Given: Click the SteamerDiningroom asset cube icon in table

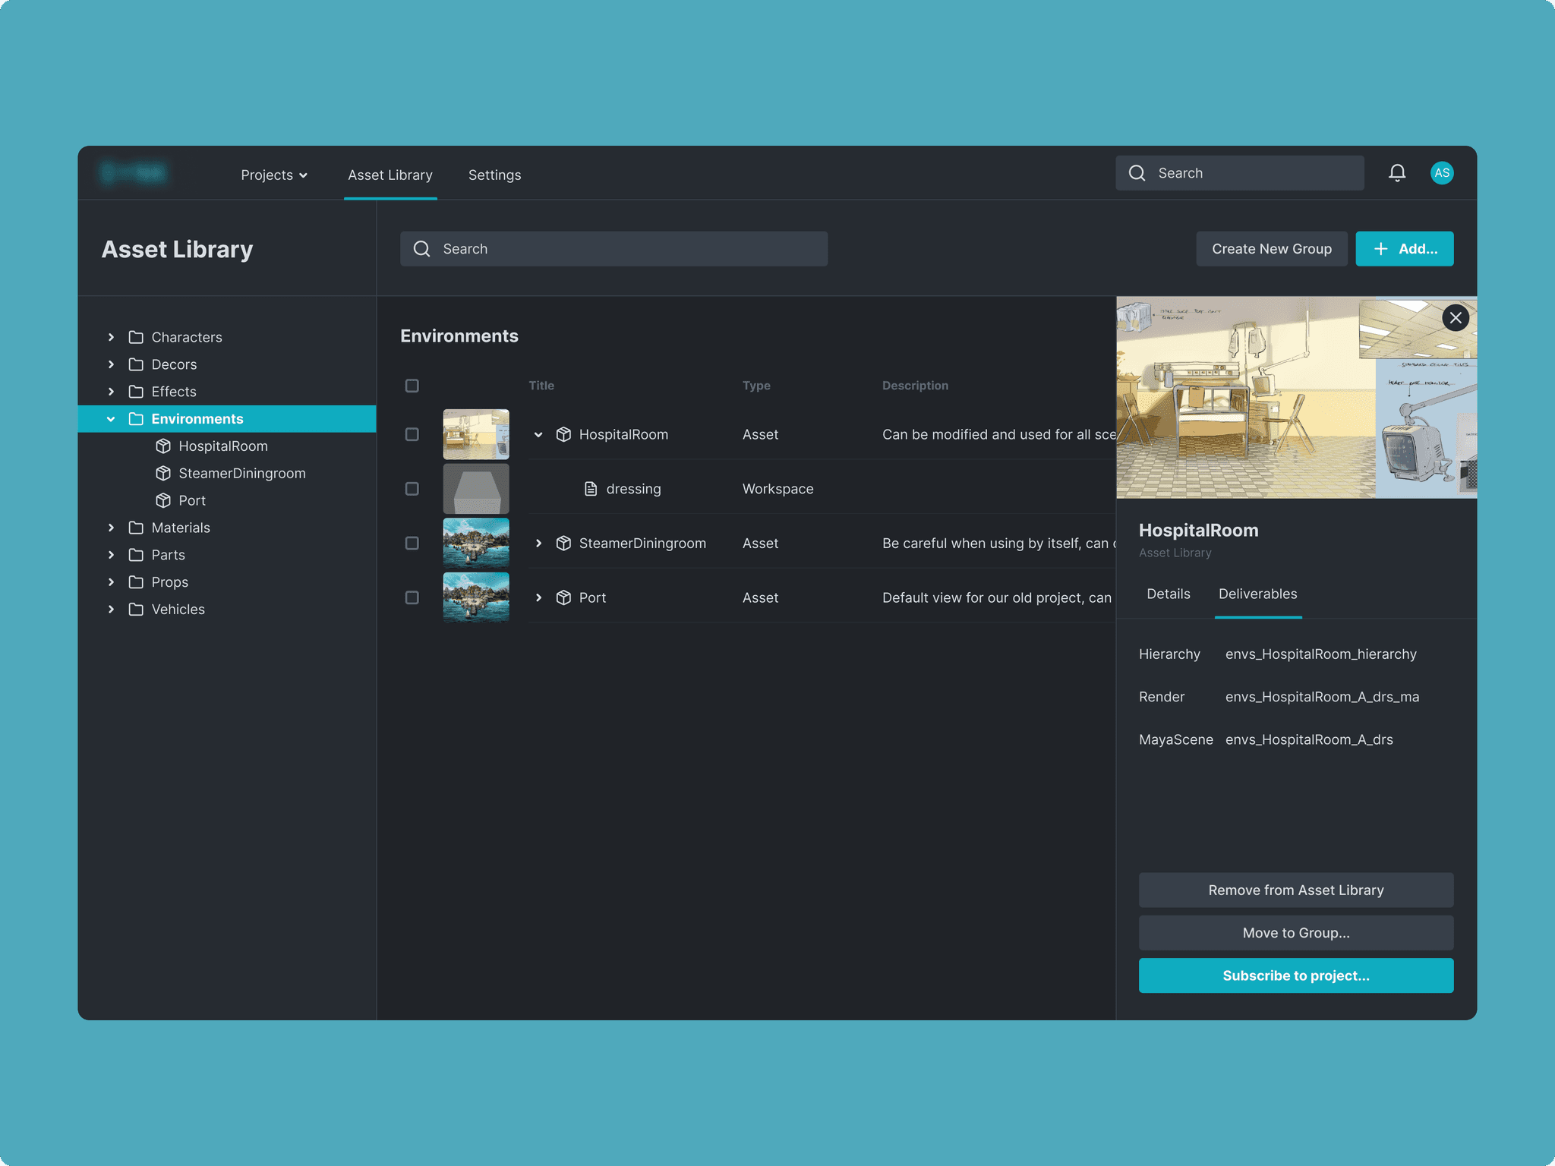Looking at the screenshot, I should coord(563,544).
